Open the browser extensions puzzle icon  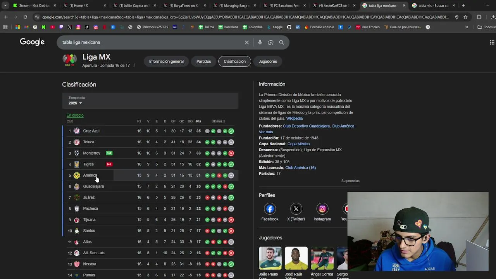coord(479,17)
